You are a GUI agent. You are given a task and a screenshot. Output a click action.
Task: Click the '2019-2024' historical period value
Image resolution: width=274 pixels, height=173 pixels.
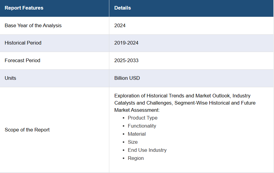[x=126, y=43]
